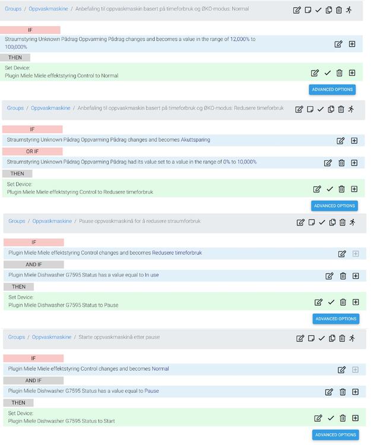Image resolution: width=371 pixels, height=445 pixels.
Task: Toggle the checkmark on the 'ØKO-modus: Normal' event header
Action: tap(319, 10)
